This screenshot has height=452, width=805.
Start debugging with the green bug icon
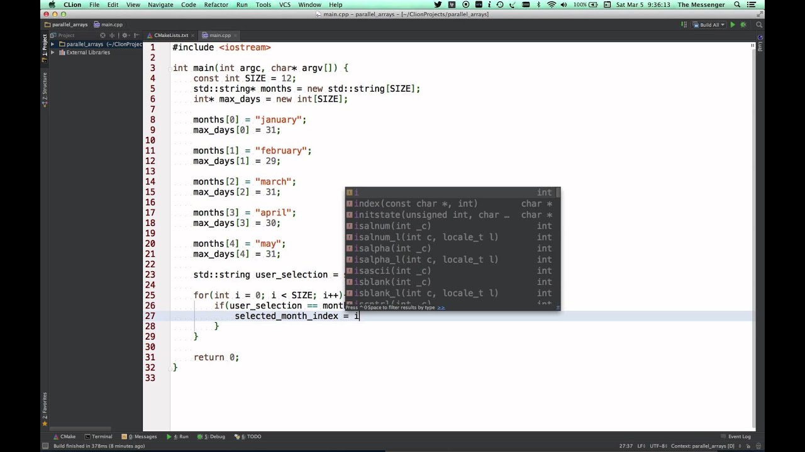click(x=743, y=25)
